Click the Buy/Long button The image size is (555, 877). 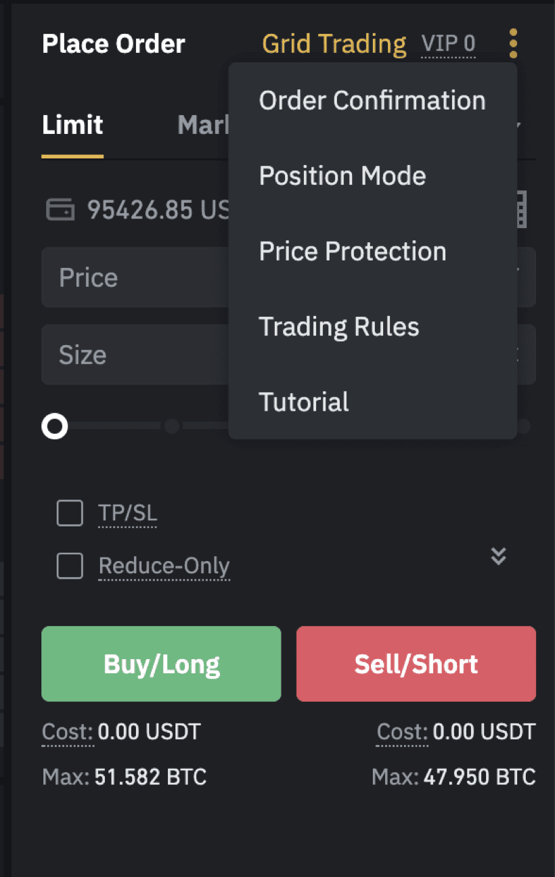(161, 664)
